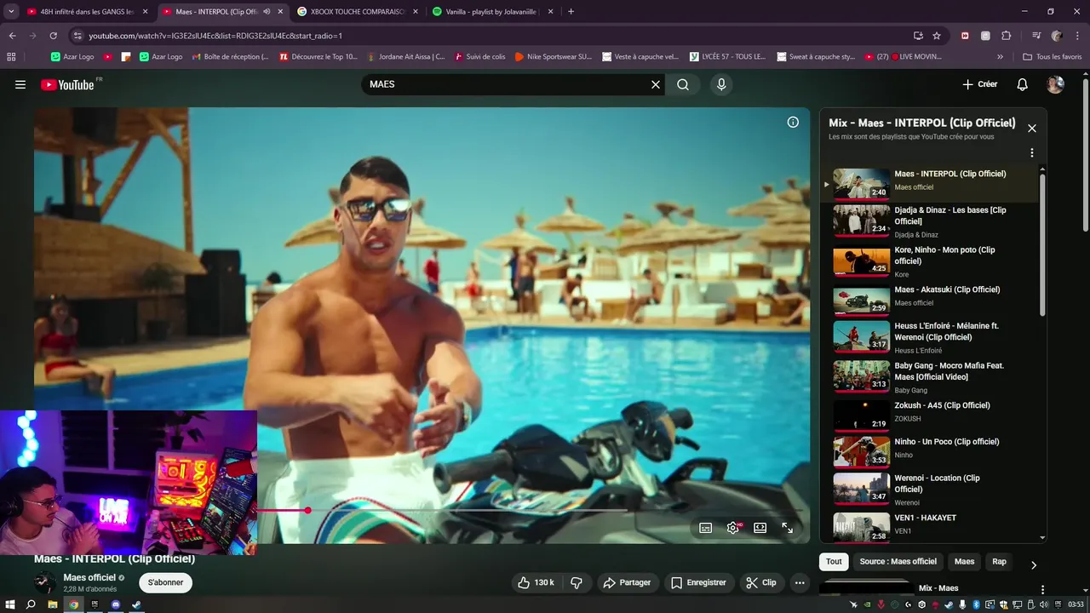Select the Source : Maes officiel chip
The height and width of the screenshot is (613, 1090).
tap(898, 561)
